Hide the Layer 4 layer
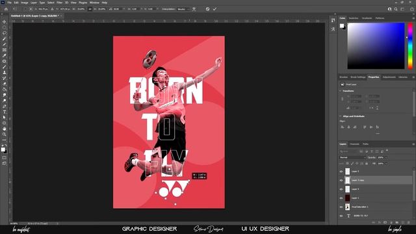This screenshot has height=234, width=416. pyautogui.click(x=341, y=189)
